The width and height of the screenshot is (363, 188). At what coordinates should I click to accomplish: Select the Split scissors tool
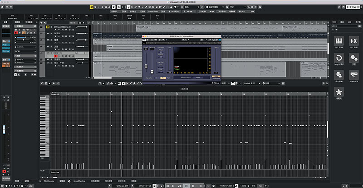142,7
